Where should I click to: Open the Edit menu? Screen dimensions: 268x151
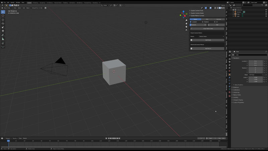tap(8, 3)
